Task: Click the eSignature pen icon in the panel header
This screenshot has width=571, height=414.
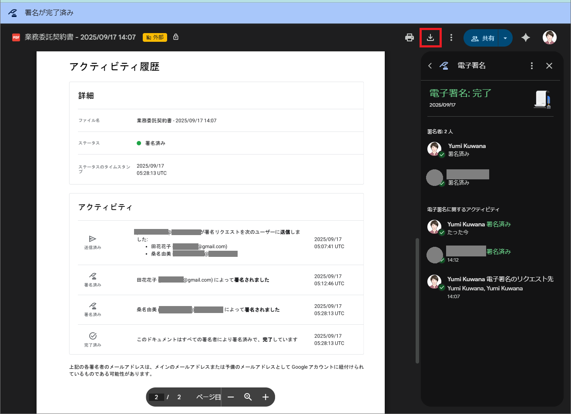Action: pos(444,65)
